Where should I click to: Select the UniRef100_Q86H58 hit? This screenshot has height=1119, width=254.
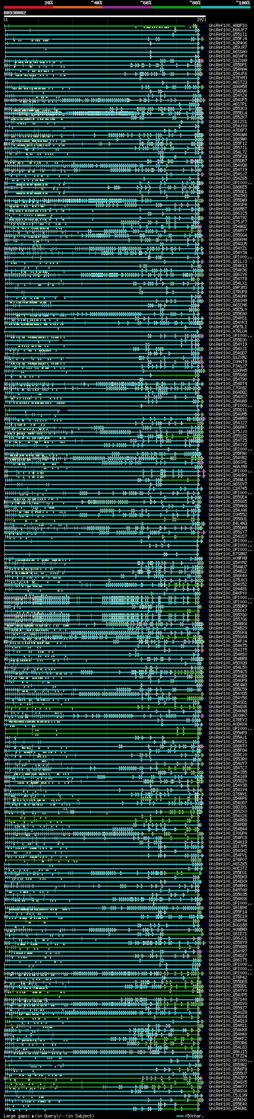click(228, 87)
